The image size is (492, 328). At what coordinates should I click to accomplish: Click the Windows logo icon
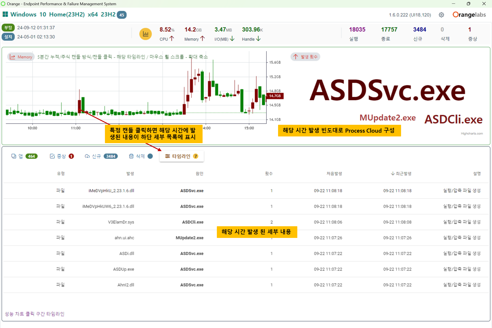coord(5,14)
